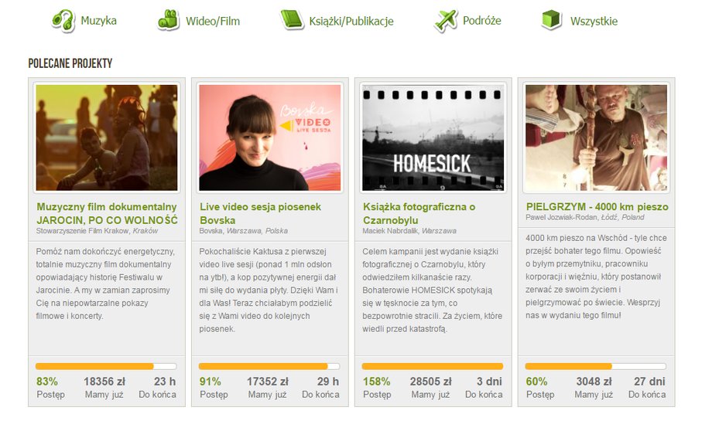The height and width of the screenshot is (424, 712).
Task: Click the green cube Wszystkie icon
Action: (552, 20)
